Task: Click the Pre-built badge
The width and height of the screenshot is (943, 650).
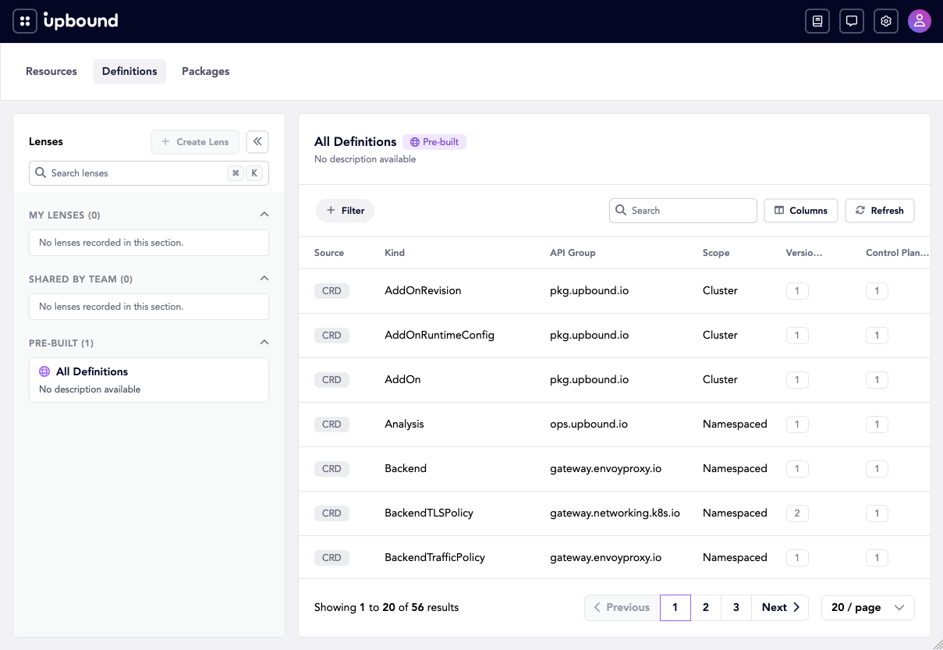Action: coord(434,142)
